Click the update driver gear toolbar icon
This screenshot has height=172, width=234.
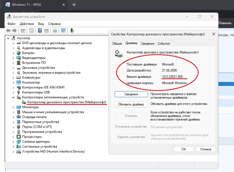(x=55, y=31)
